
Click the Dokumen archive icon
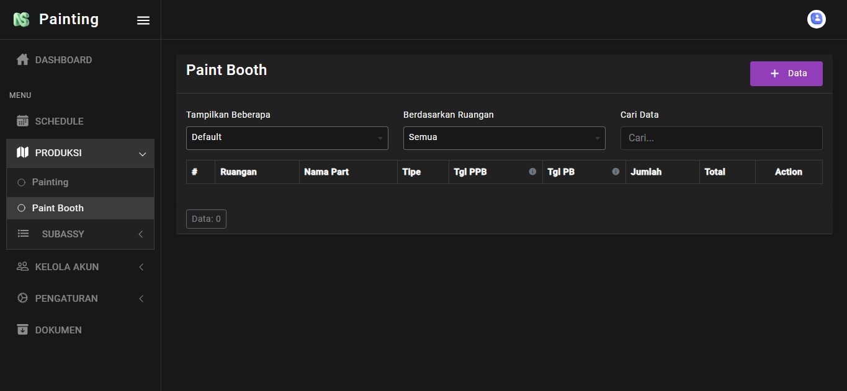coord(22,330)
